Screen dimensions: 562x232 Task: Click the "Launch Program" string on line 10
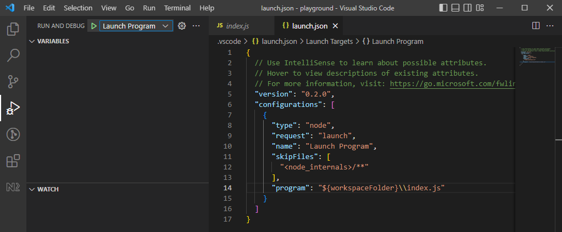pyautogui.click(x=339, y=146)
